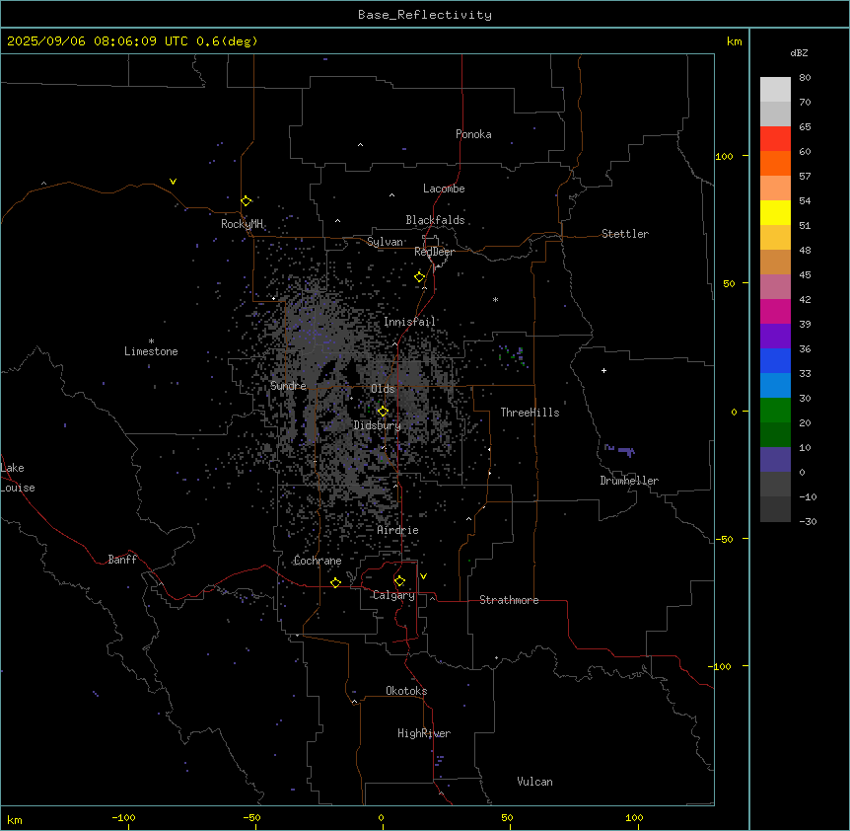Select the violet 36-39 dBZ legend swatch
Viewport: 850px width, 831px height.
[775, 337]
